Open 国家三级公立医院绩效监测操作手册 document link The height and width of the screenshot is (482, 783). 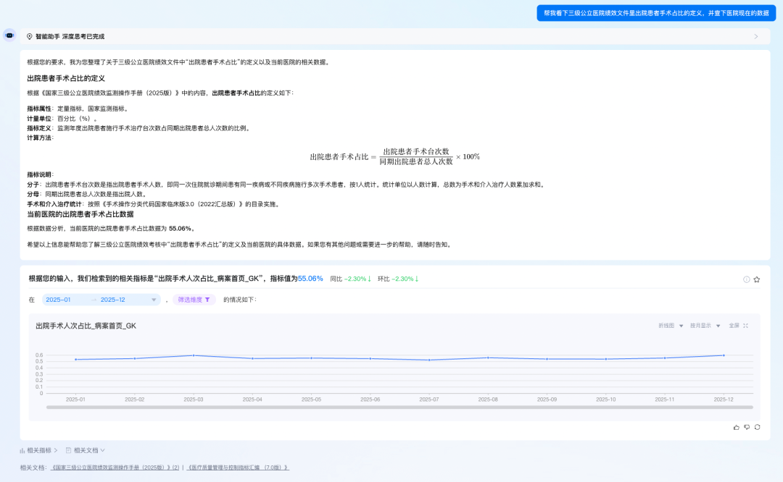pyautogui.click(x=115, y=468)
